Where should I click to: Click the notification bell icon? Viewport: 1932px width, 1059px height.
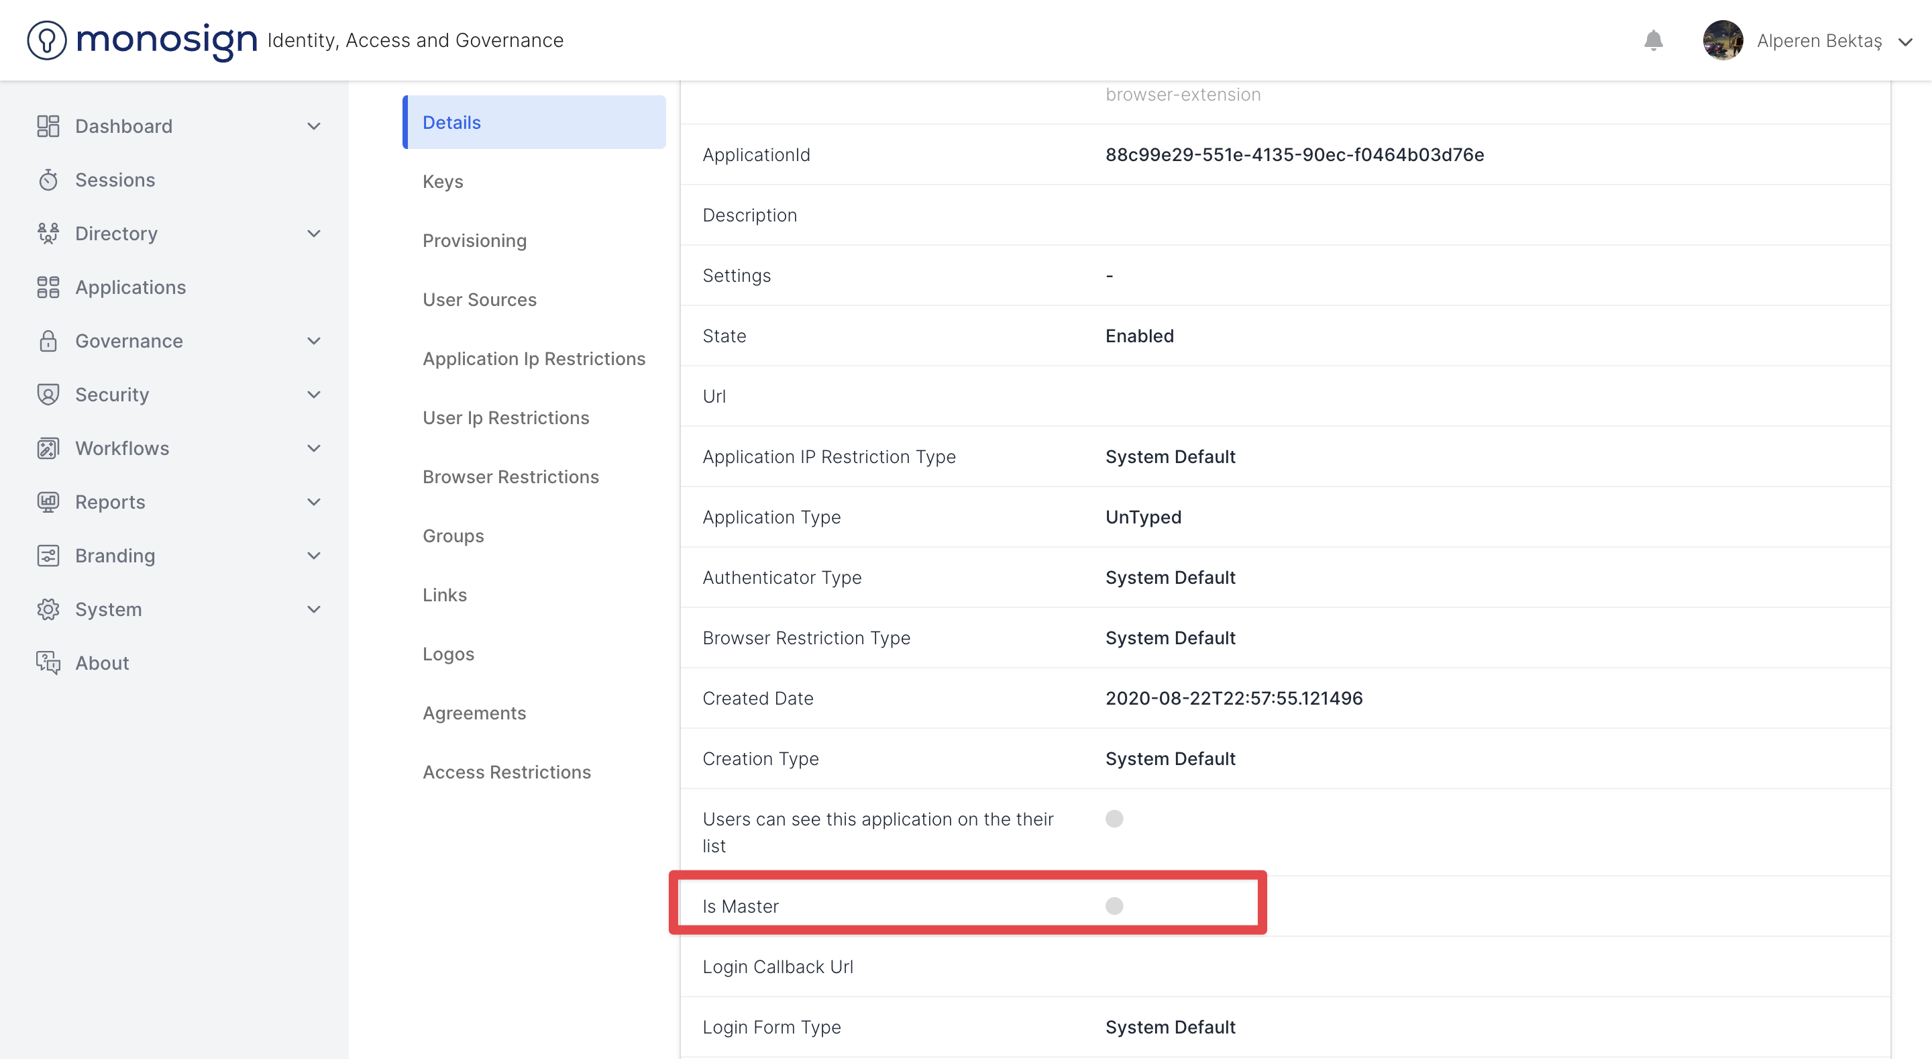[1653, 40]
